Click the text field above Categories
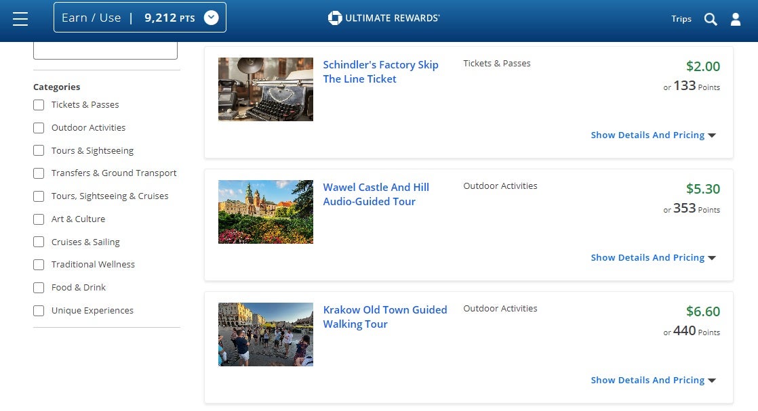This screenshot has height=411, width=758. click(105, 51)
